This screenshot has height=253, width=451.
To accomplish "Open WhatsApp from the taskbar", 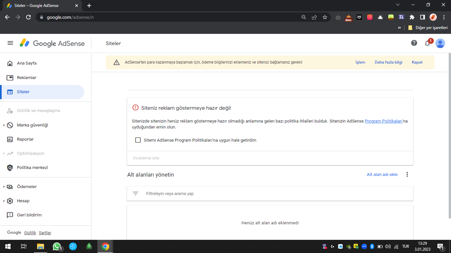I will point(57,246).
